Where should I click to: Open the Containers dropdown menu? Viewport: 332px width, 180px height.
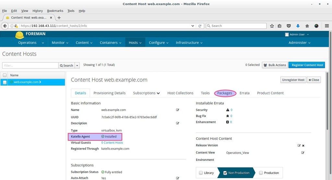click(111, 43)
